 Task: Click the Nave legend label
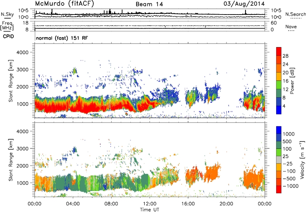[x=291, y=26]
